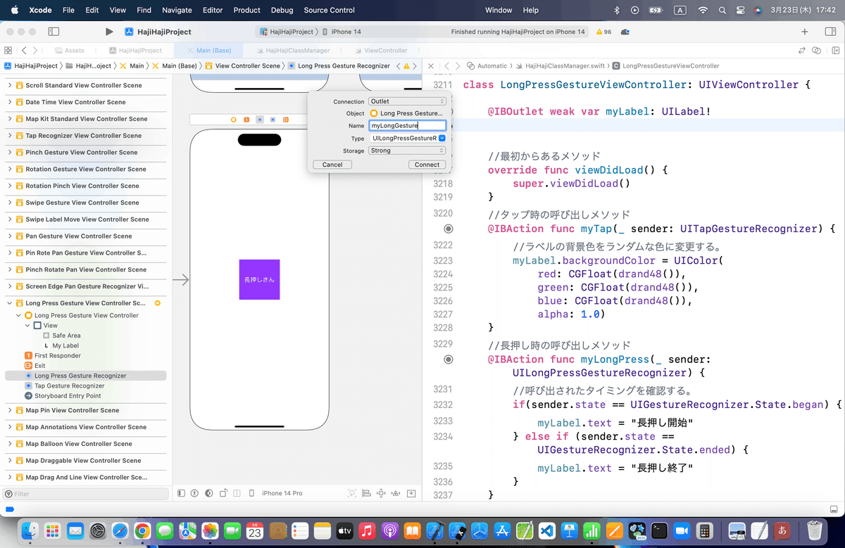Select the Long Press Gesture Recognizer dock icon
This screenshot has height=548, width=845.
pos(260,120)
